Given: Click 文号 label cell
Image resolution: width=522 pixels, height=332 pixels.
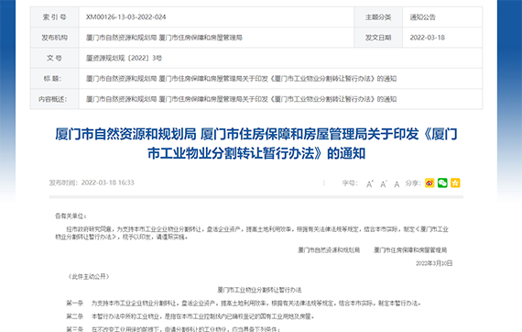Looking at the screenshot, I should coord(55,58).
